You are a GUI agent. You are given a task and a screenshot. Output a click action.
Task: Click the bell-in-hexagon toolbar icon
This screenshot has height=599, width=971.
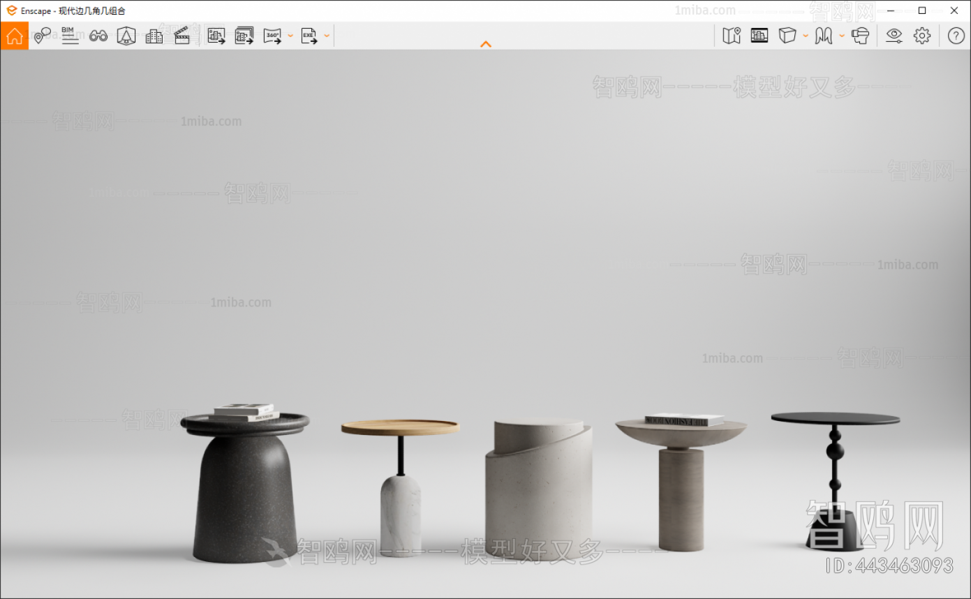(x=126, y=36)
